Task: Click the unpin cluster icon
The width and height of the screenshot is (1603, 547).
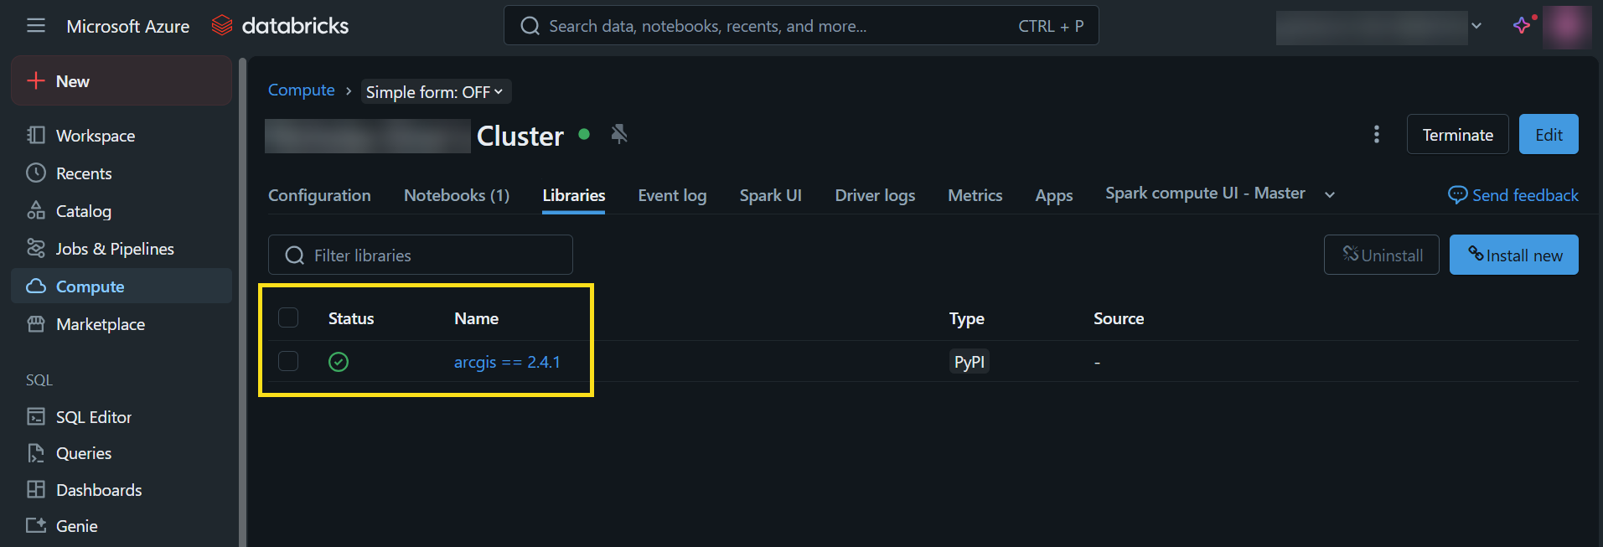Action: pos(619,134)
